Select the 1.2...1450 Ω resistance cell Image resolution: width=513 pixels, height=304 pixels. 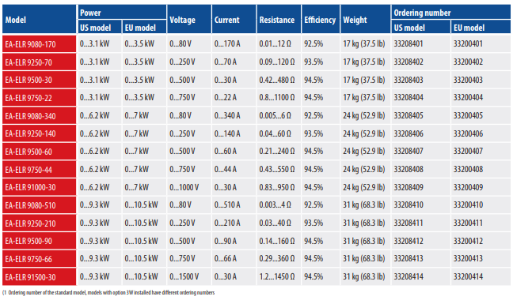pyautogui.click(x=279, y=276)
